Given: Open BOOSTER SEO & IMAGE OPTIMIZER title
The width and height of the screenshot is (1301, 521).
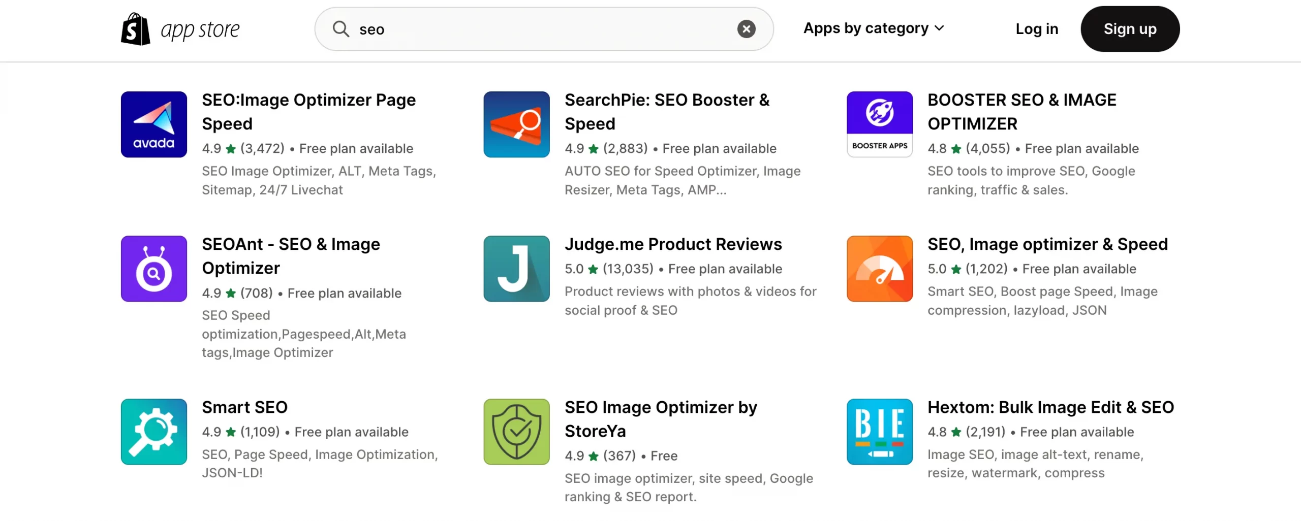Looking at the screenshot, I should pos(1021,112).
